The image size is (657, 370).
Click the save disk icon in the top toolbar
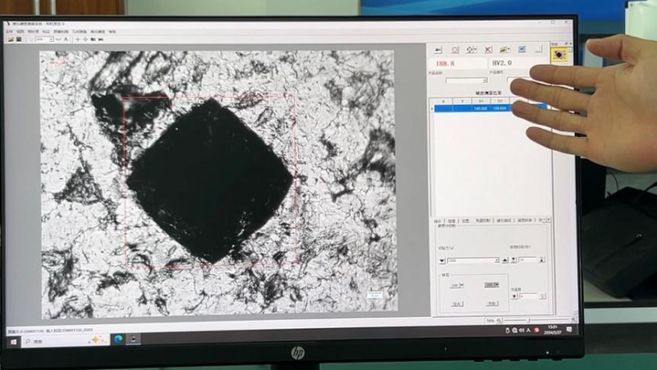[19, 39]
